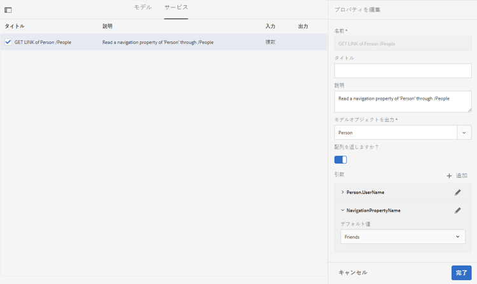Click the 説明 description text area

[x=403, y=102]
